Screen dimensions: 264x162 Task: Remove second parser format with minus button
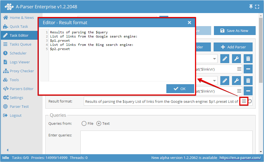(x=248, y=91)
